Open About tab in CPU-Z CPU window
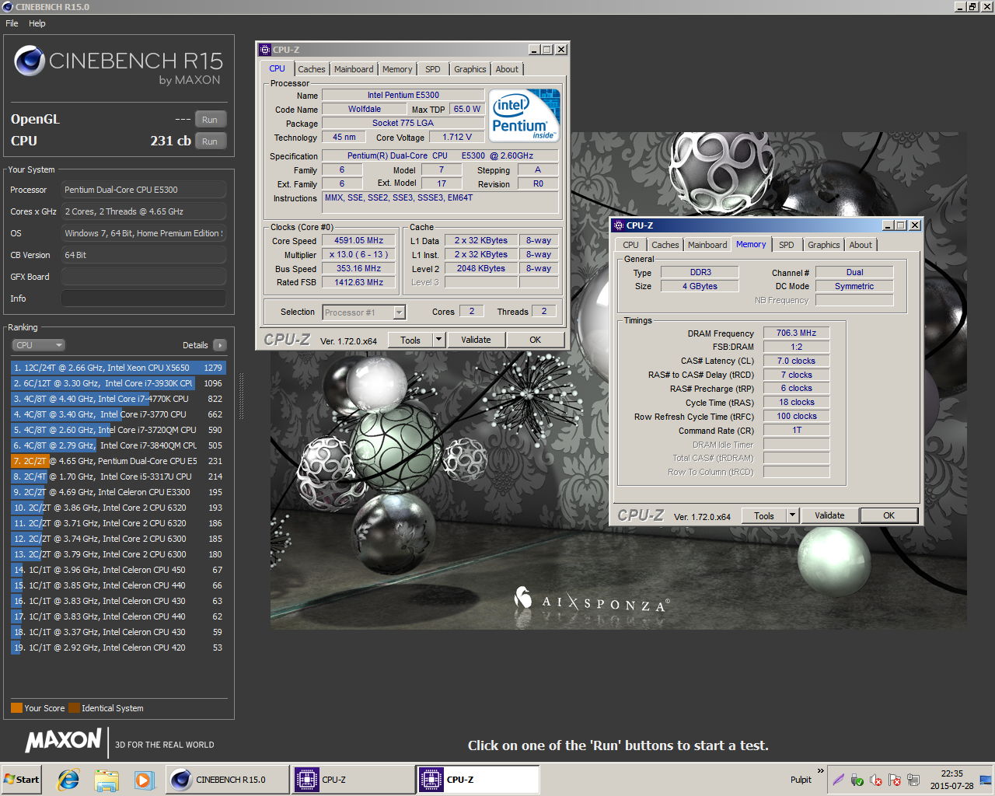 click(507, 69)
